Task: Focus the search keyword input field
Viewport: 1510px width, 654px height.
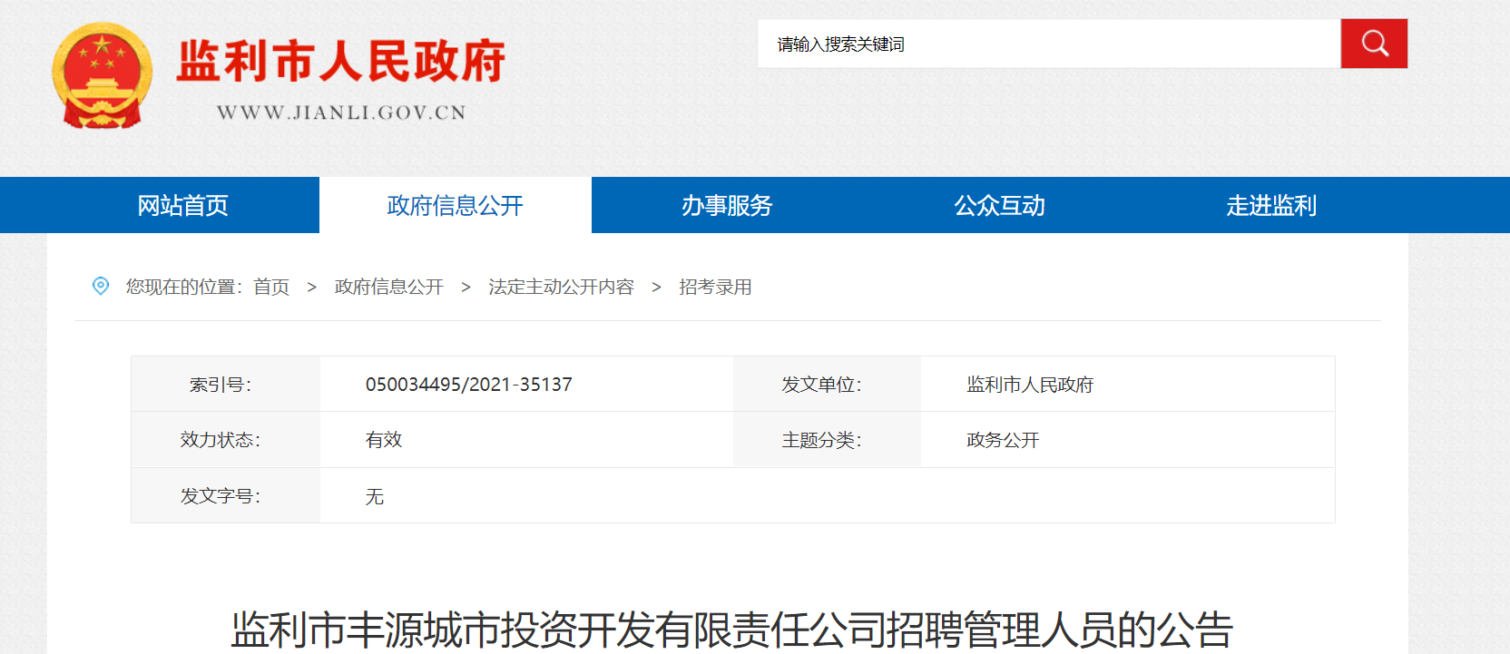Action: pos(1048,44)
